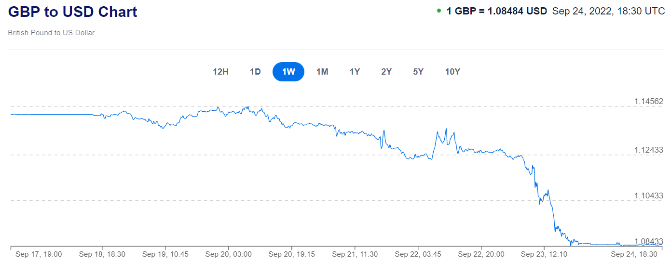Image resolution: width=671 pixels, height=261 pixels.
Task: Click the 1.12433 y-axis value
Action: (648, 150)
